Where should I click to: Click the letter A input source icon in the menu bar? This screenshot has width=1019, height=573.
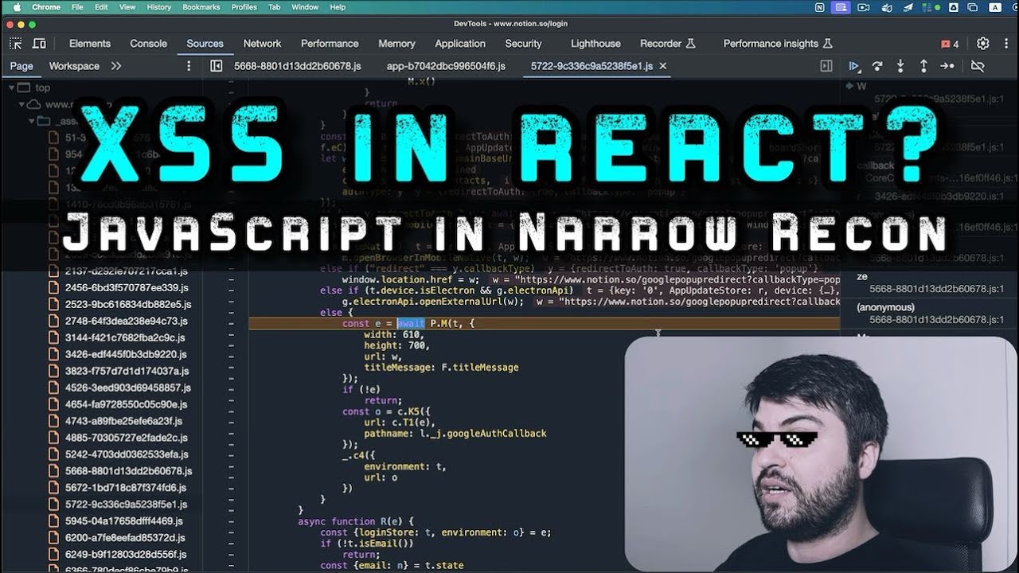coord(995,7)
